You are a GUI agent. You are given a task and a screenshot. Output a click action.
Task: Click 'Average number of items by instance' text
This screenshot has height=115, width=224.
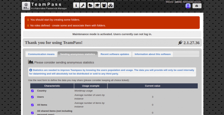pos(89,105)
